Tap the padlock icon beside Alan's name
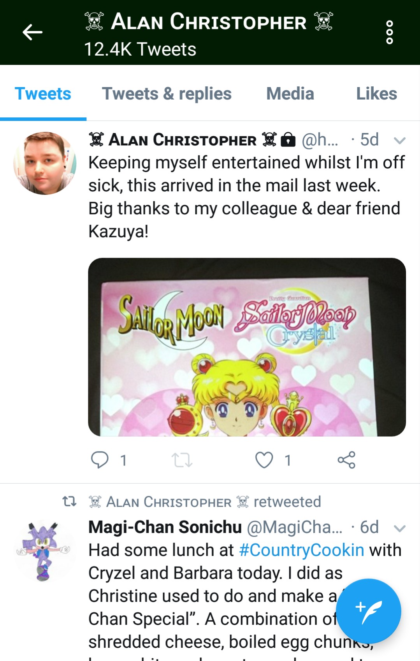 coord(288,139)
